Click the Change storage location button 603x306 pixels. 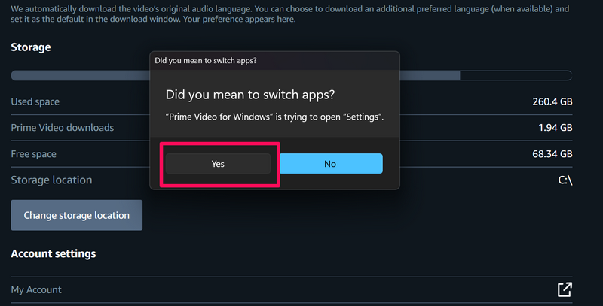pos(76,215)
